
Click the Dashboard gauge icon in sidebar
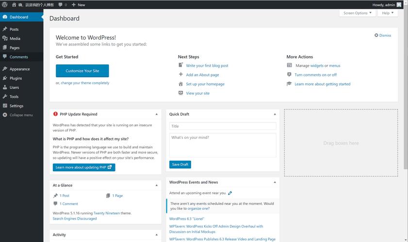coord(5,17)
